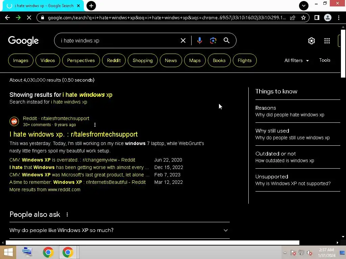Click the site lock icon
Screen dimensions: 346x259
click(x=43, y=18)
